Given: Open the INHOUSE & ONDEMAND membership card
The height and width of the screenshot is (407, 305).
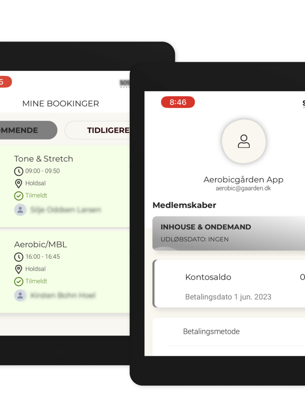Looking at the screenshot, I should [x=229, y=233].
